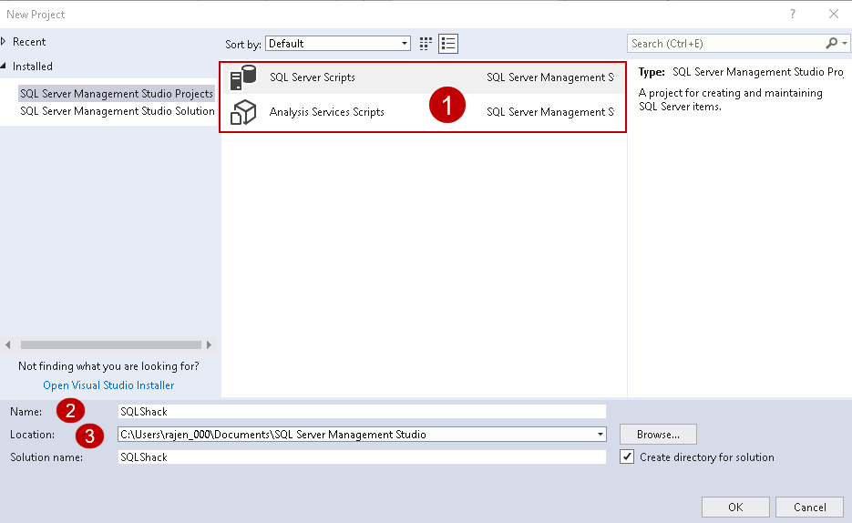
Task: Click the left pane horizontal scrollbar thumb
Action: tap(111, 344)
